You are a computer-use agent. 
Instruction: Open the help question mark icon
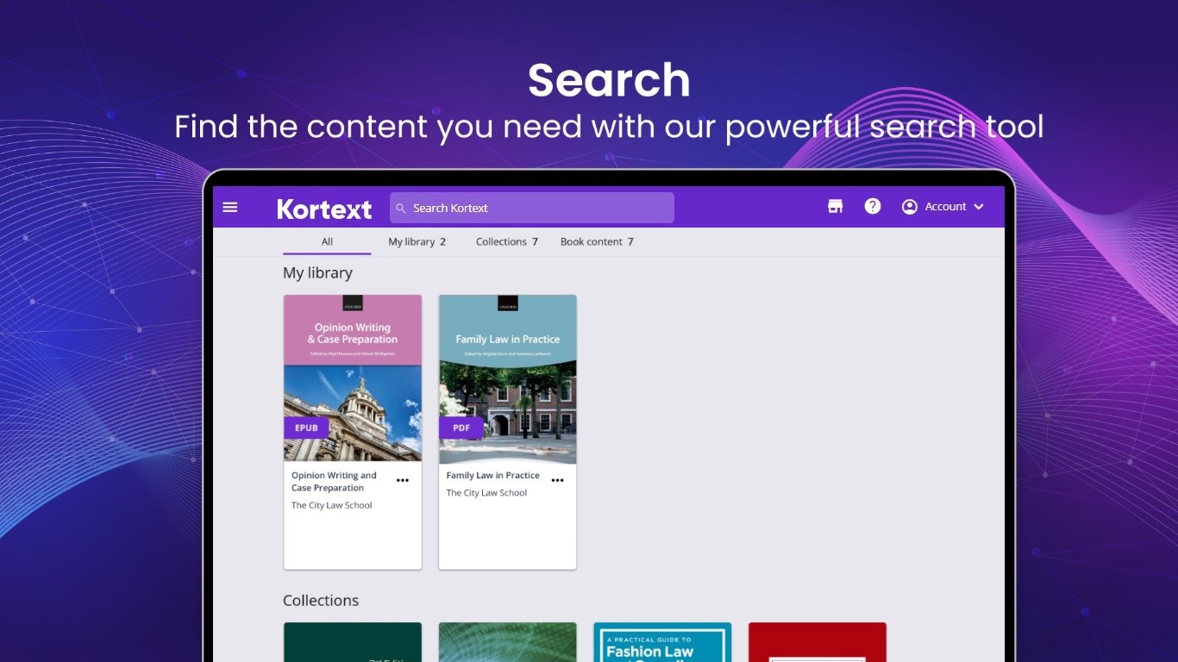[873, 207]
